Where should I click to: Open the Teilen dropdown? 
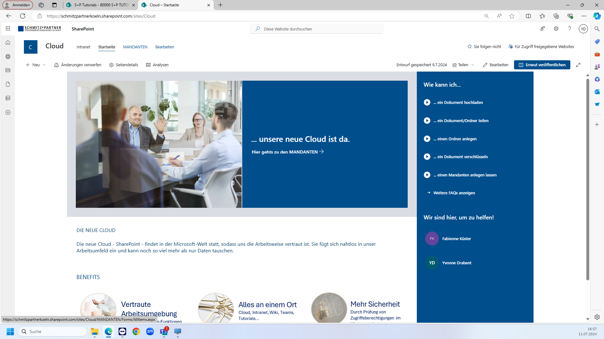463,65
